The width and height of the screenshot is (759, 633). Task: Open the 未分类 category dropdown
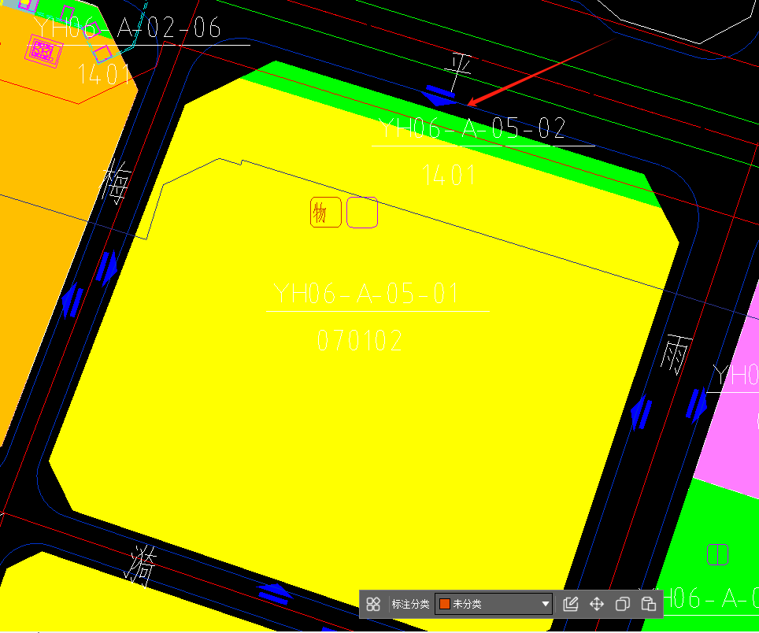pos(494,605)
